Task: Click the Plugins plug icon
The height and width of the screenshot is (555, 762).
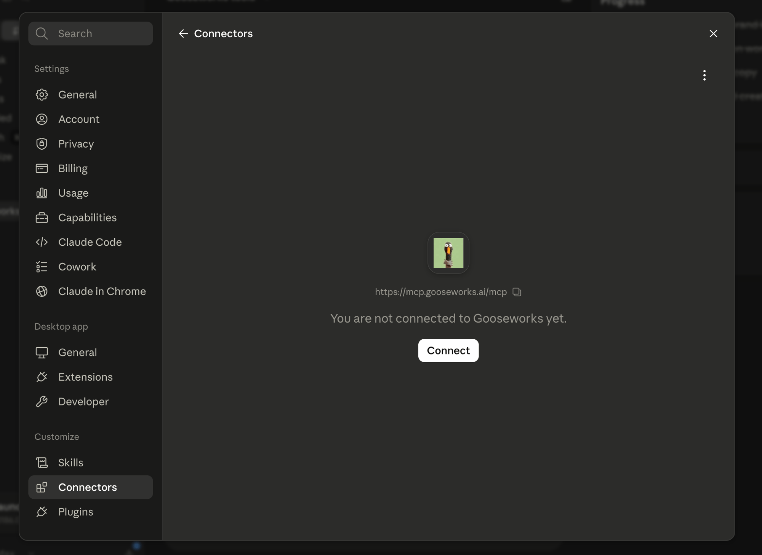Action: (42, 512)
